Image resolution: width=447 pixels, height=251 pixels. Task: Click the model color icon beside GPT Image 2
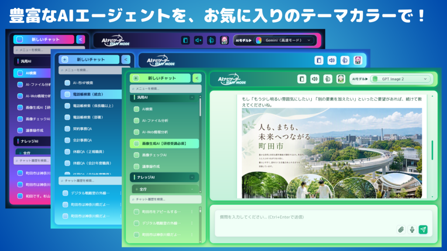pos(375,79)
